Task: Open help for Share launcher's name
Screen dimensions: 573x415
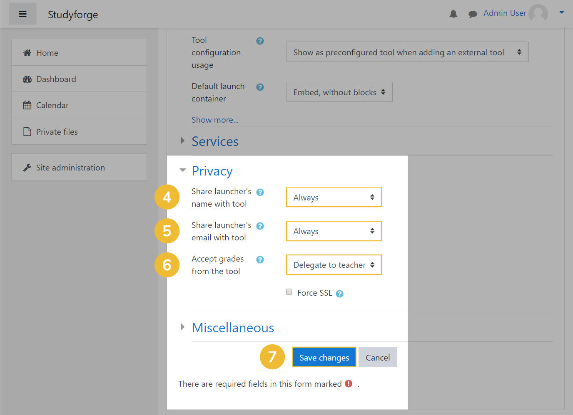Action: click(260, 192)
